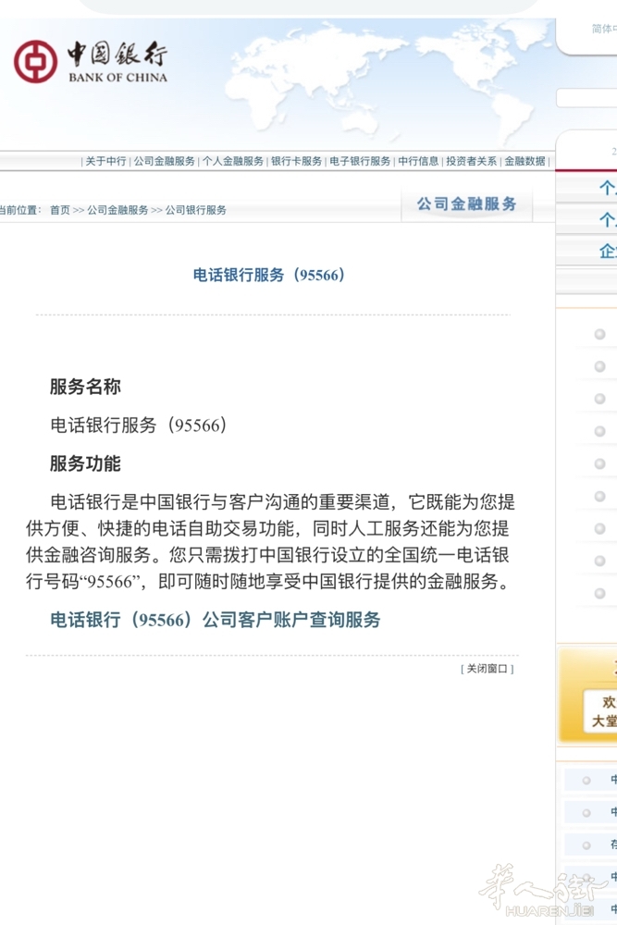
Task: Go to 公司金融服务 in the breadcrumb
Action: pyautogui.click(x=117, y=210)
